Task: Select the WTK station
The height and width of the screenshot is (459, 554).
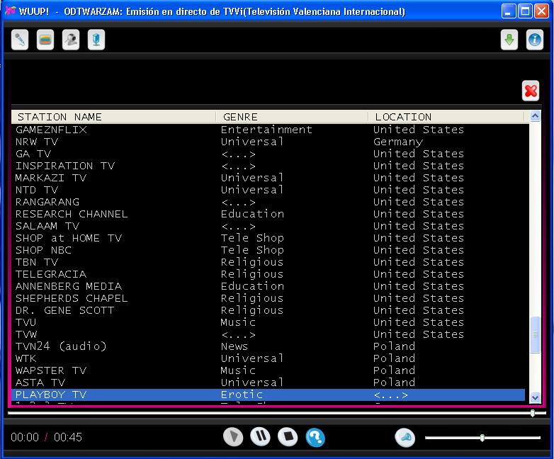Action: pyautogui.click(x=268, y=358)
